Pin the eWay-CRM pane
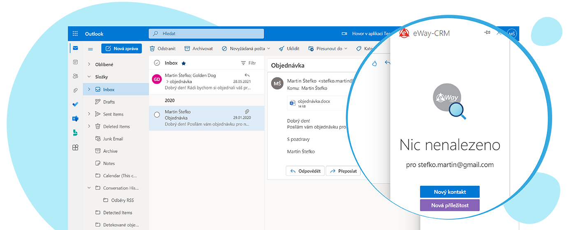Image resolution: width=576 pixels, height=230 pixels. click(x=488, y=32)
